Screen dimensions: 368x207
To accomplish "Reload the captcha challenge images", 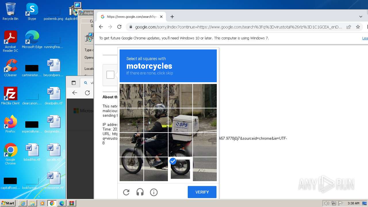I will [x=126, y=192].
